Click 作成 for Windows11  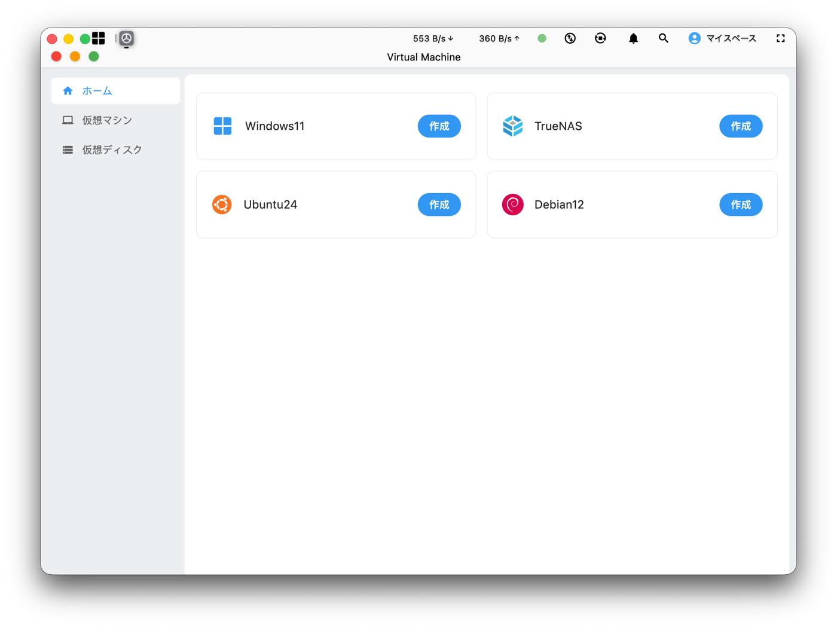(439, 126)
